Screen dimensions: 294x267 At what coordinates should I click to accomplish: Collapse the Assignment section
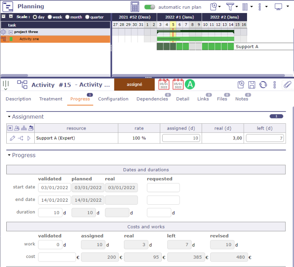click(x=9, y=117)
